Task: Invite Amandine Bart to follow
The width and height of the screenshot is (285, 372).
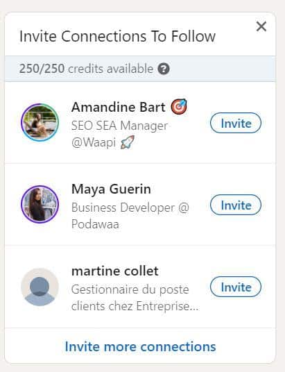Action: 236,123
